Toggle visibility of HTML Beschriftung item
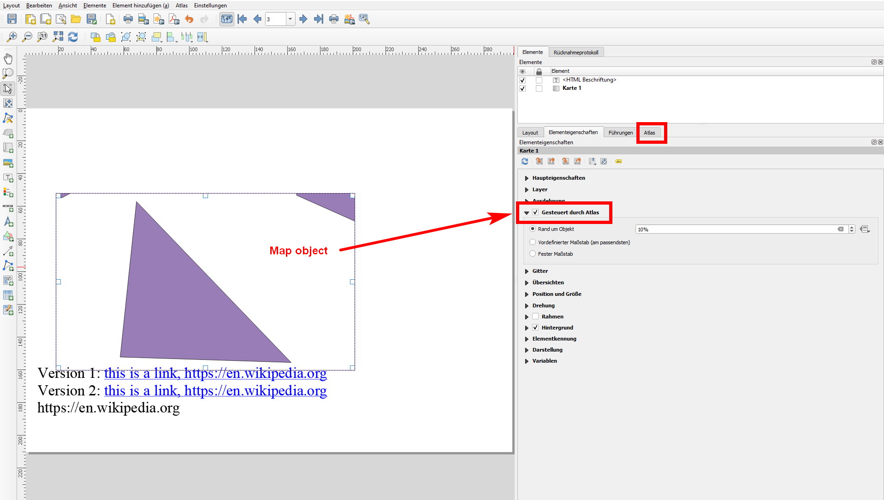The image size is (884, 500). coord(522,80)
